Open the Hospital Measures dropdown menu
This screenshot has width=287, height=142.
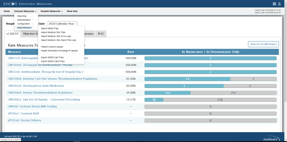click(x=52, y=11)
